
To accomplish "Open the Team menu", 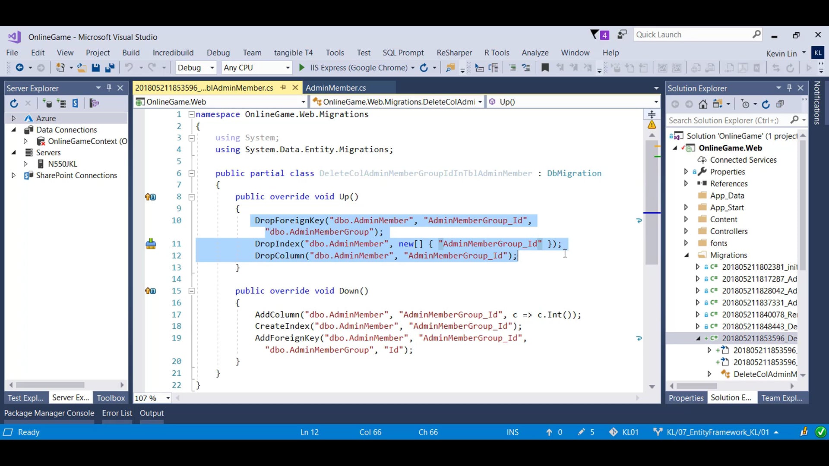I will (252, 52).
